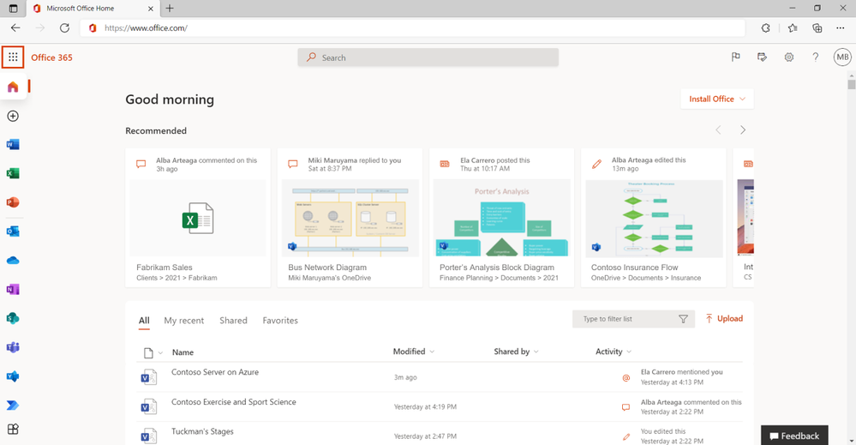Open the All apps icon
Screen dimensions: 856x445
coord(13,430)
